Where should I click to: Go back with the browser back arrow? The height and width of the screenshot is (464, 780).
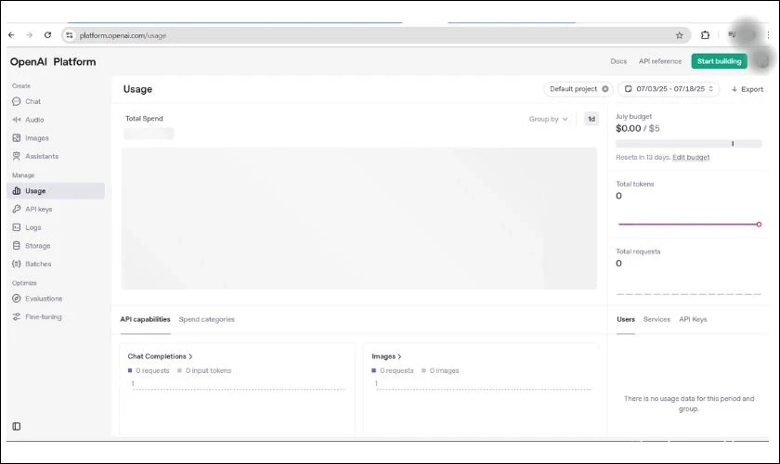tap(11, 35)
